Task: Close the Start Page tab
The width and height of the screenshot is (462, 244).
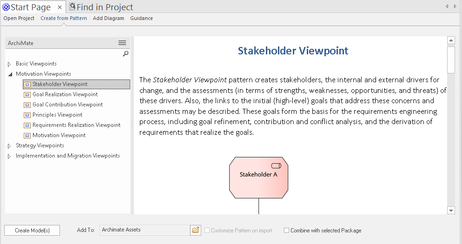Action: tap(60, 7)
